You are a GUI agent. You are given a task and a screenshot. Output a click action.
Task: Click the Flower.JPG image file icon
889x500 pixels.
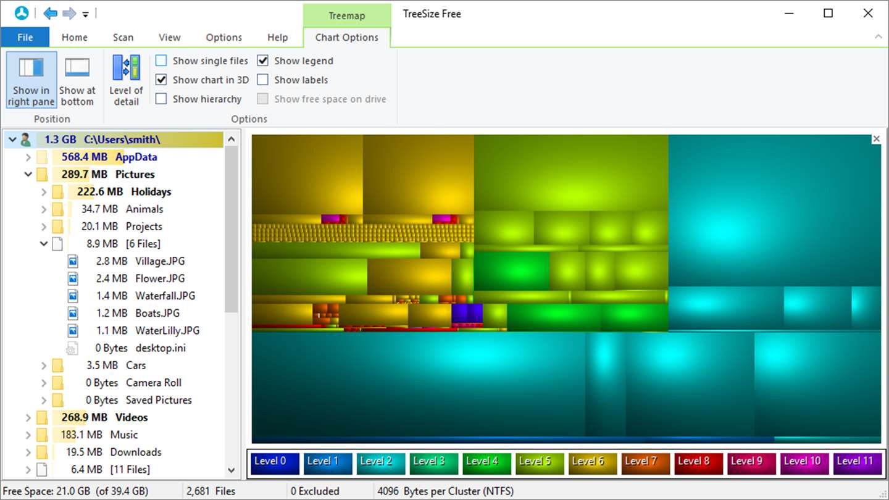point(73,278)
